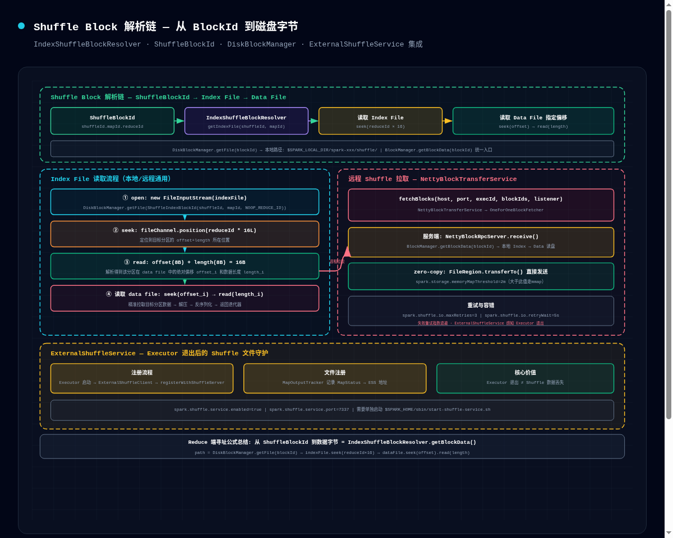Screen dimensions: 673x538
Task: Click the path = DiskBlockManager.getFile formula line
Action: point(332,452)
